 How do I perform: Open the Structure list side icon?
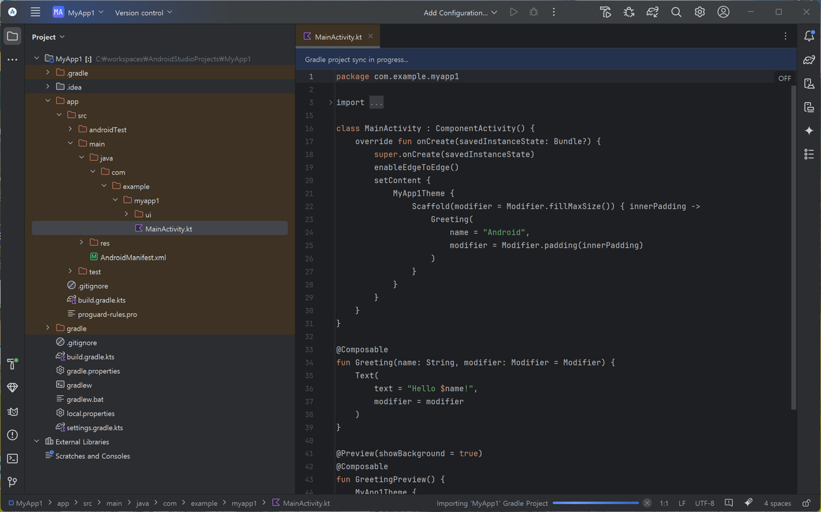809,154
